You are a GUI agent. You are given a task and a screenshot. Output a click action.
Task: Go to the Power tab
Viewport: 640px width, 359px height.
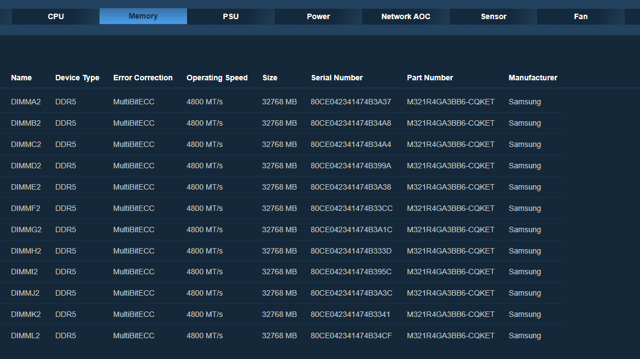318,16
